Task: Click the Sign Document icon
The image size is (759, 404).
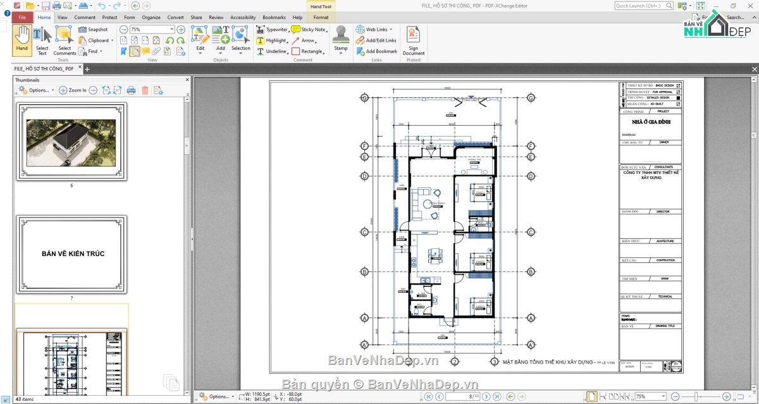Action: tap(413, 39)
